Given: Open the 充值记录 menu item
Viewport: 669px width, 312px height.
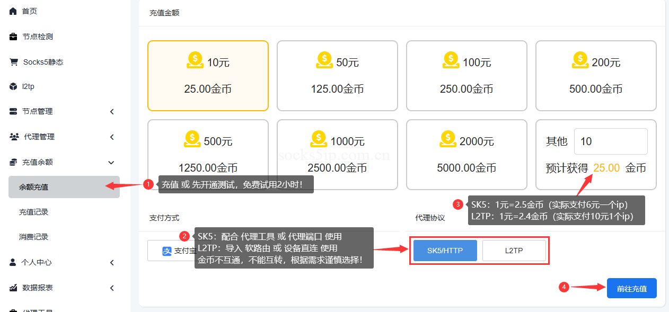Looking at the screenshot, I should pos(34,212).
